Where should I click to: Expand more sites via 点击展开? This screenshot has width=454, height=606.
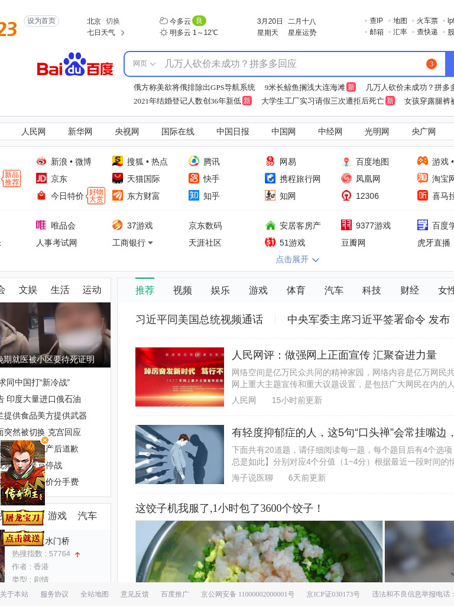pyautogui.click(x=297, y=259)
